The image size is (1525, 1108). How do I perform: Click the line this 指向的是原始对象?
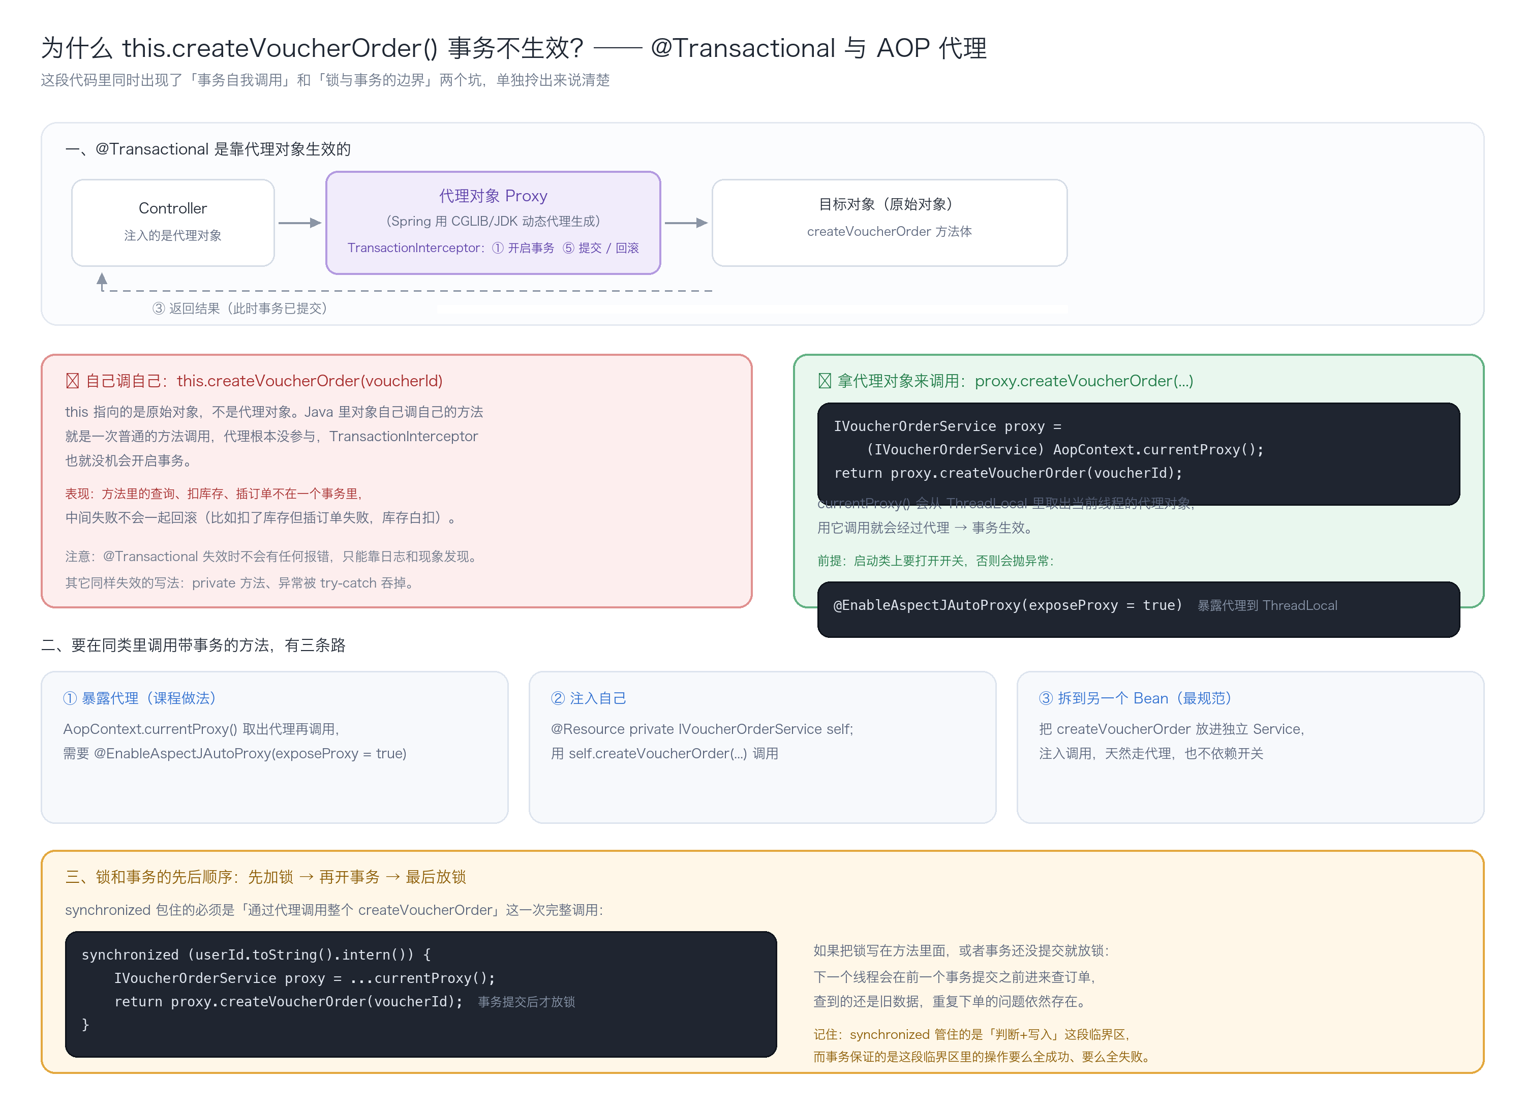tap(273, 412)
